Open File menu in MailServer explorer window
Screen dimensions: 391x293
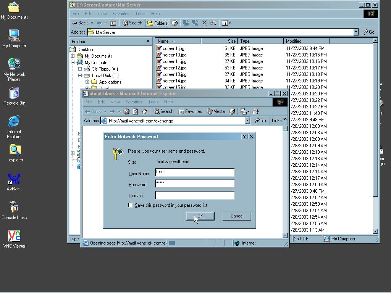point(76,14)
